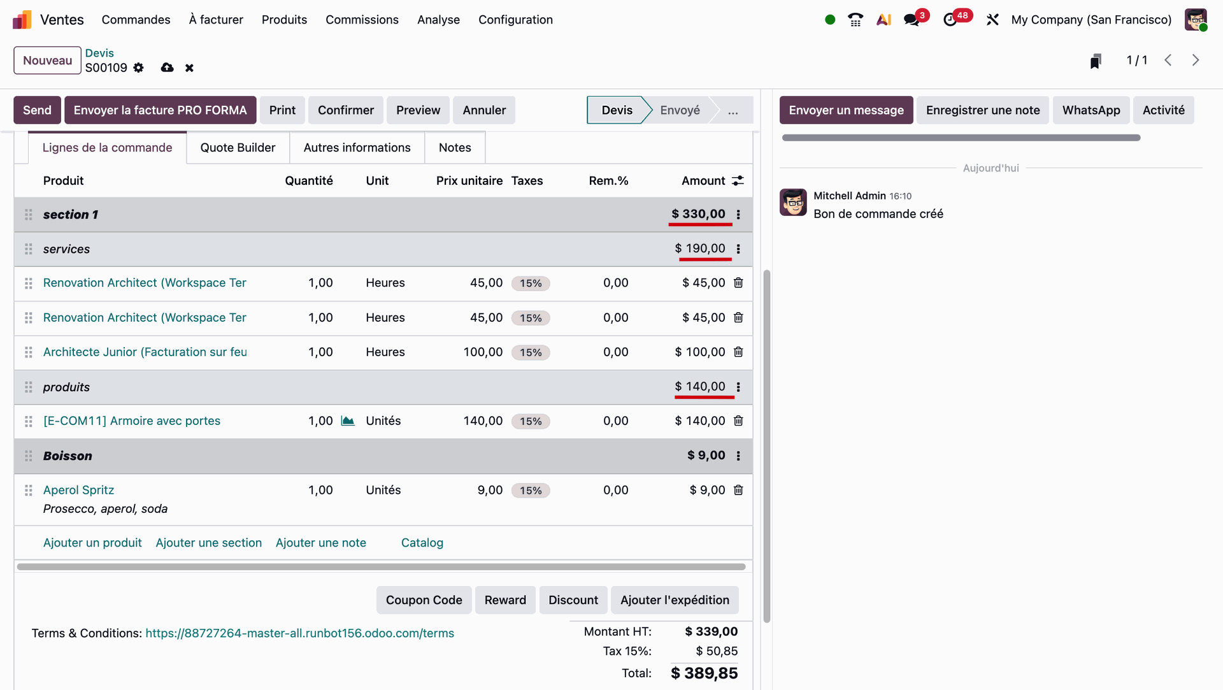This screenshot has width=1223, height=690.
Task: Expand the status bar ellipsis after Envoyé
Action: [x=733, y=110]
